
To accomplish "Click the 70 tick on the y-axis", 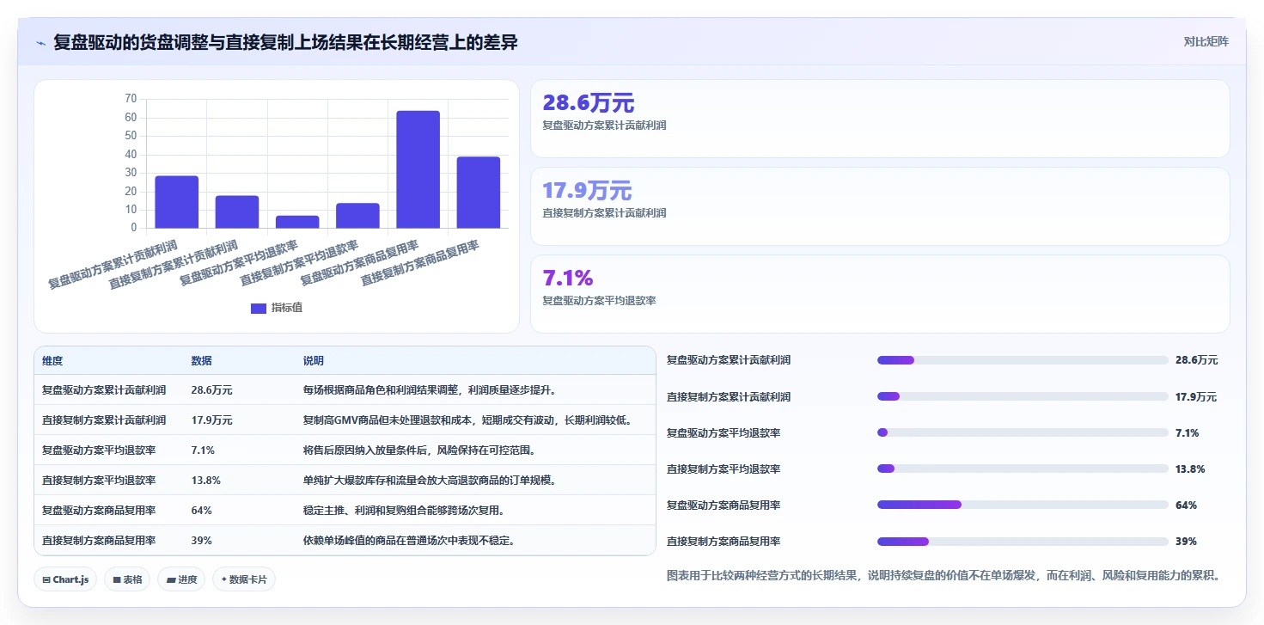I will coord(131,99).
